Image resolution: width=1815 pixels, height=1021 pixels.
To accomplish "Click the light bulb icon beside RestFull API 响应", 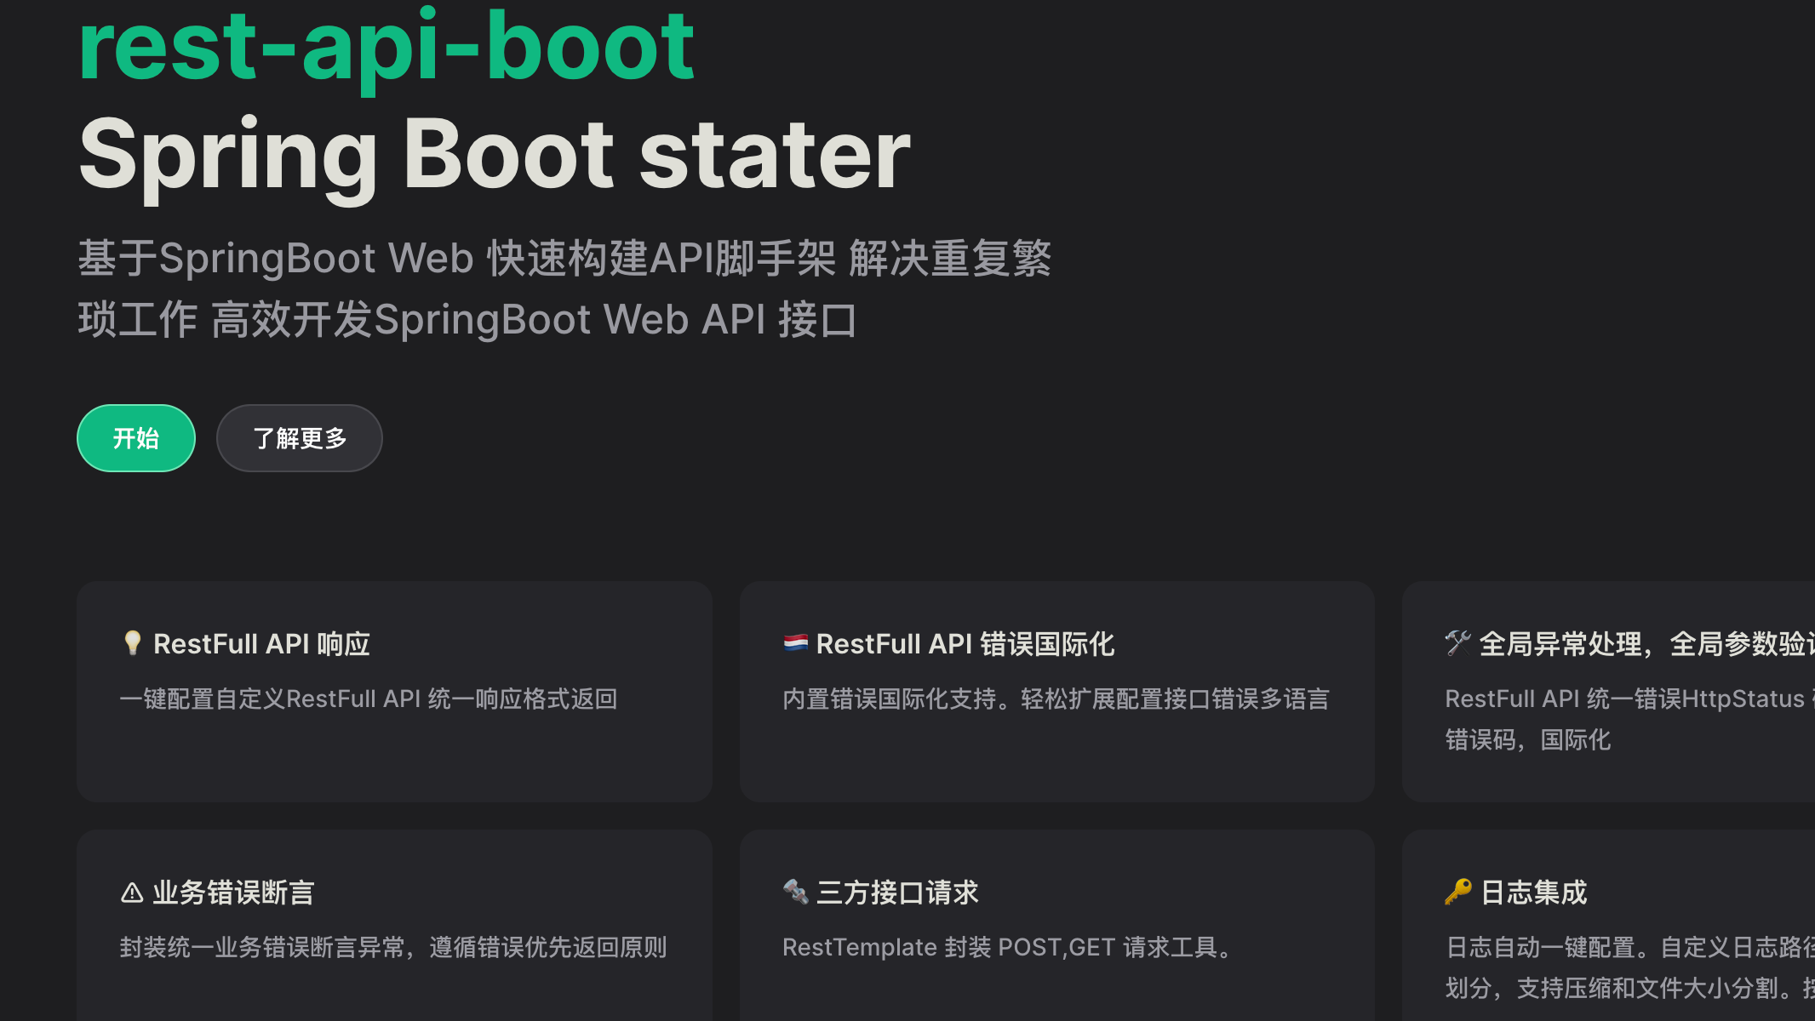I will 132,643.
